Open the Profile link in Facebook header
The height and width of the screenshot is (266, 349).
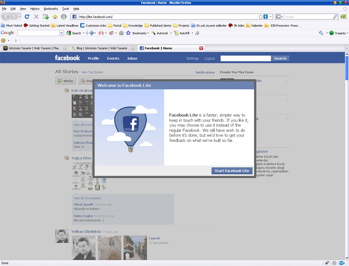click(x=93, y=58)
